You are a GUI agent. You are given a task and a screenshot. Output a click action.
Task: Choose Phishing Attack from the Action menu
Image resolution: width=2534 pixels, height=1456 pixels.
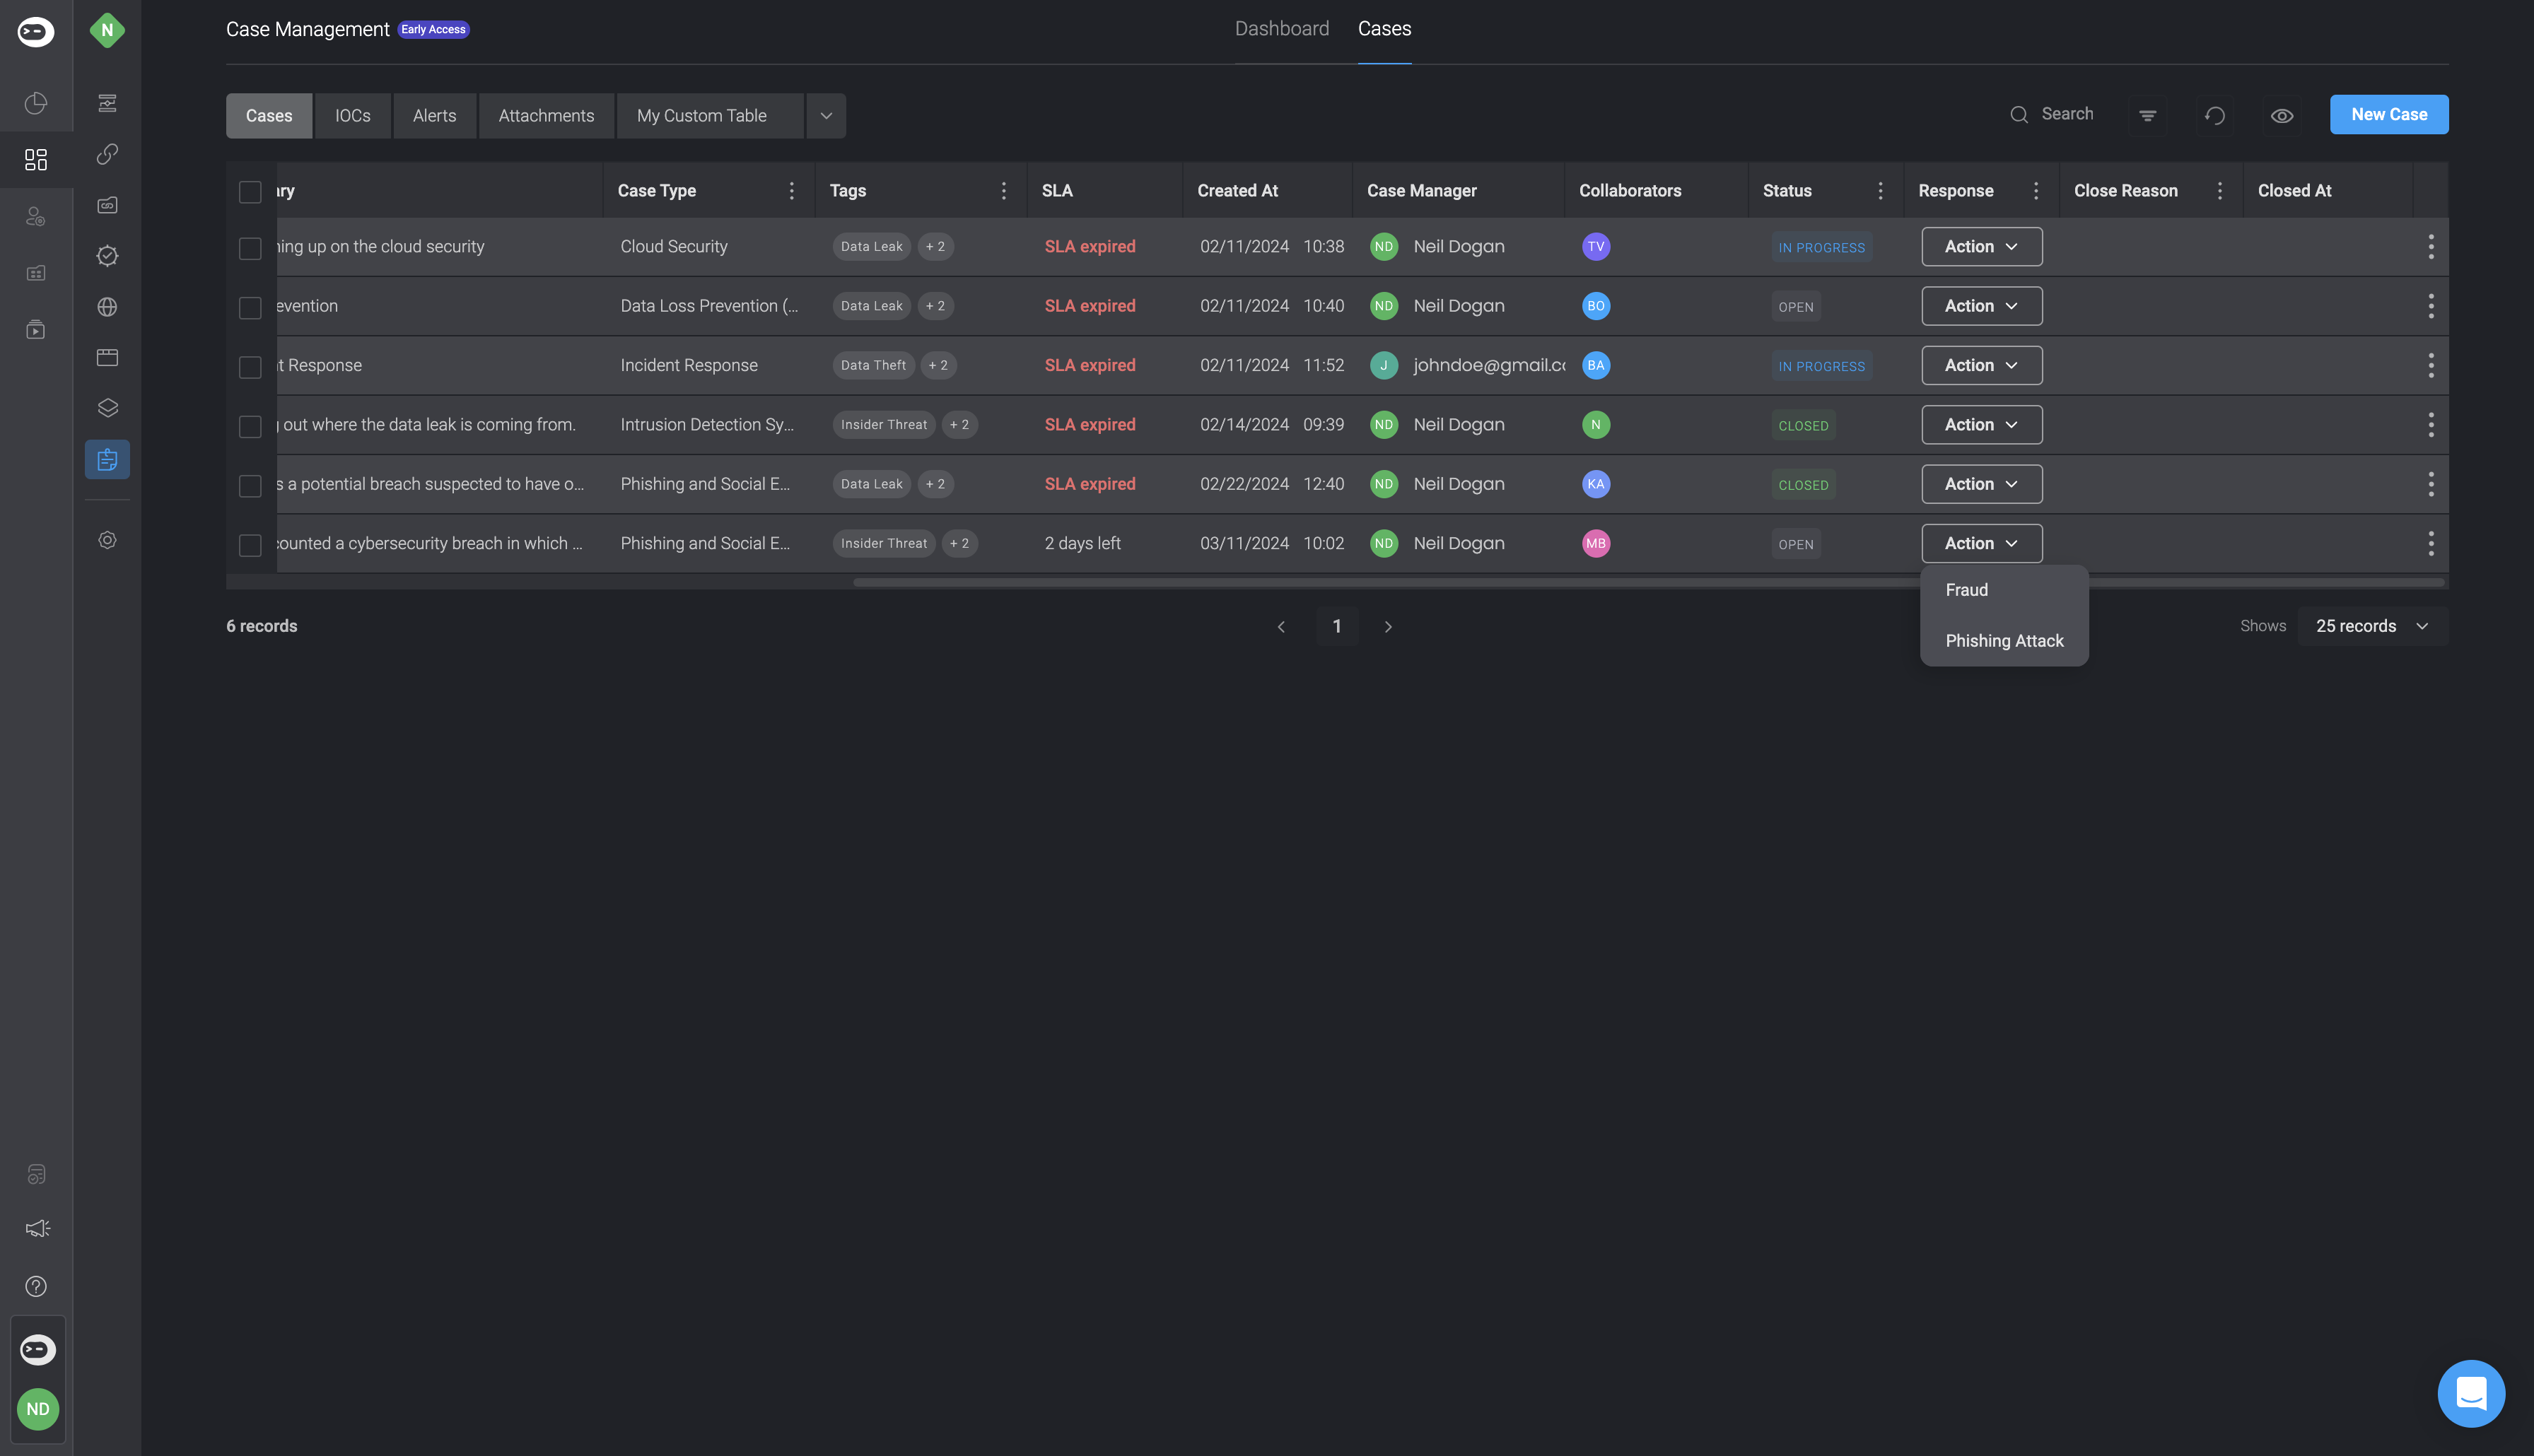coord(2004,641)
